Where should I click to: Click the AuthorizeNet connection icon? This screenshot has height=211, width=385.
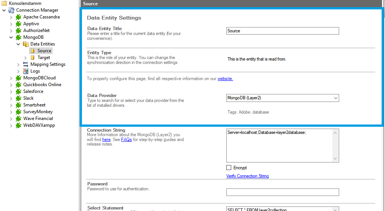click(18, 30)
